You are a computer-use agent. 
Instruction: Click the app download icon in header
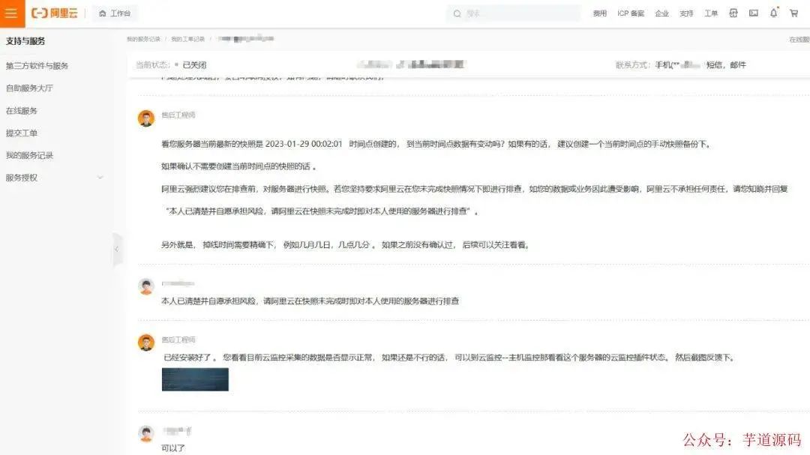[x=733, y=13]
